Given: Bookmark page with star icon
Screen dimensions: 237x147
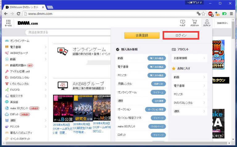Looking at the screenshot, I should [203, 14].
